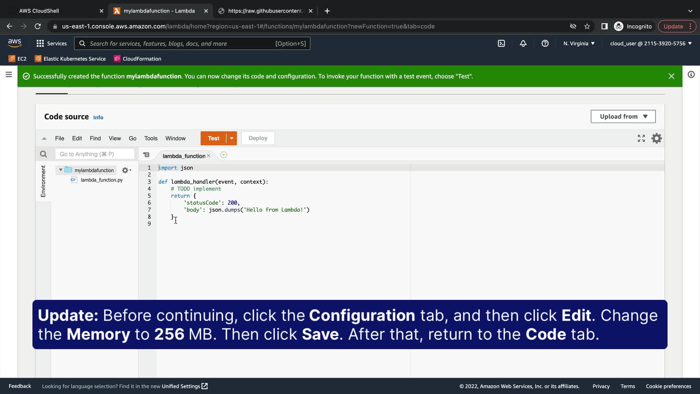Toggle the Environment side panel

click(43, 181)
